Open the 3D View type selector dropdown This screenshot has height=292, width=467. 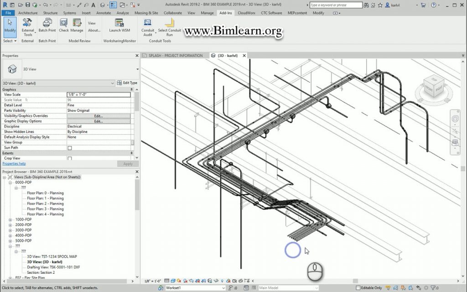tap(137, 69)
